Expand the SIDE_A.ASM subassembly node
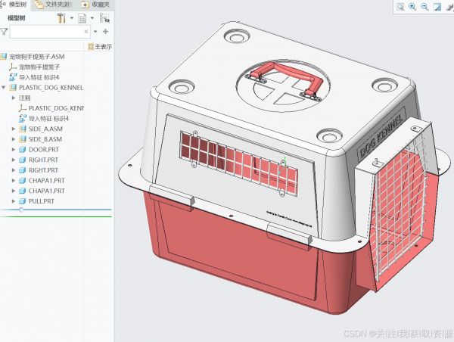Image resolution: width=454 pixels, height=342 pixels. tap(14, 129)
